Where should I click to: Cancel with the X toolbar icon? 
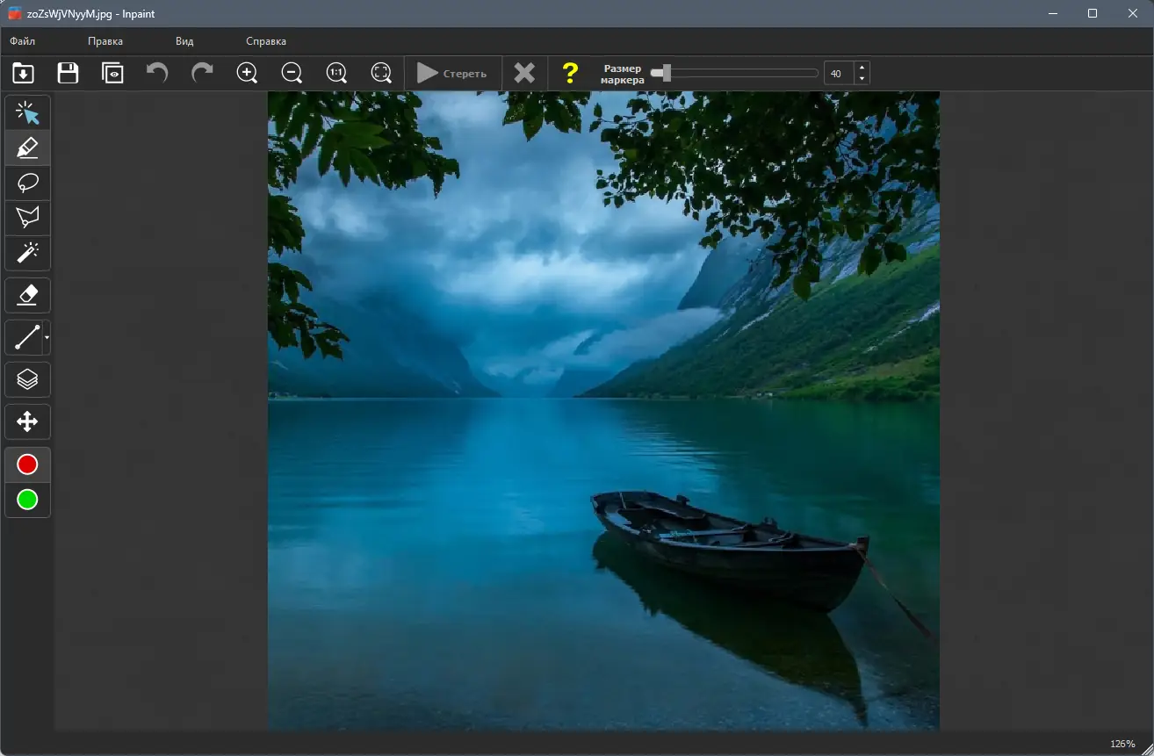[x=524, y=73]
